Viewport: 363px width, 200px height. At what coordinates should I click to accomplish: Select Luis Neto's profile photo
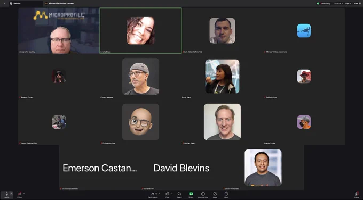(222, 31)
